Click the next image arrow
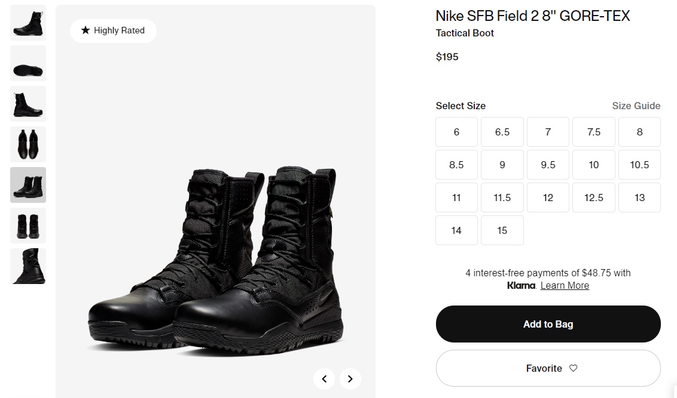Viewport: 677px width, 398px height. coord(350,378)
